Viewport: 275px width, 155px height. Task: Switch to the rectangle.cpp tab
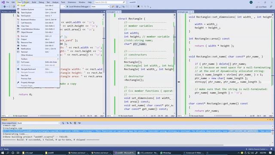183,12
